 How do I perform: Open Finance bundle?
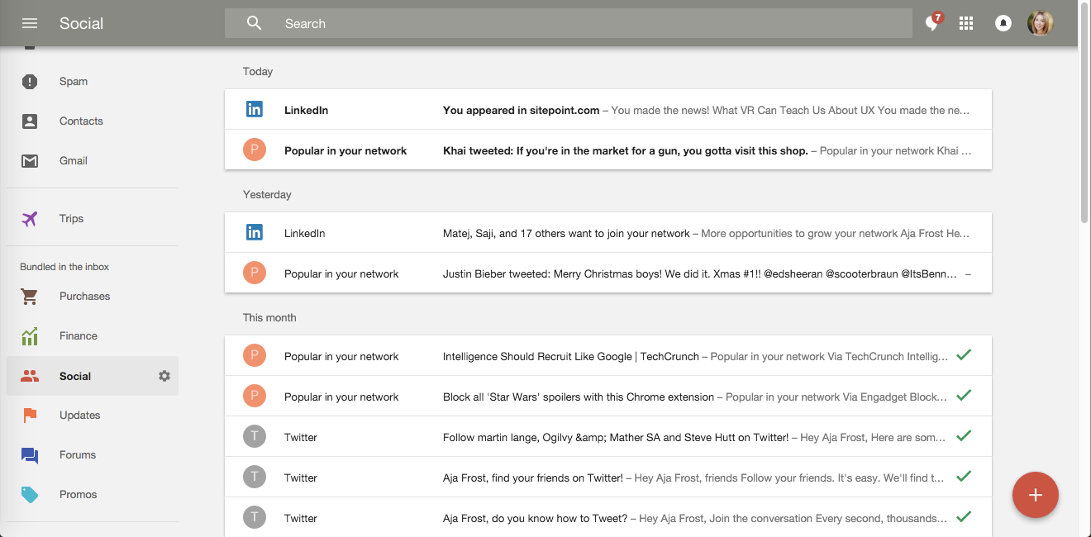point(78,336)
